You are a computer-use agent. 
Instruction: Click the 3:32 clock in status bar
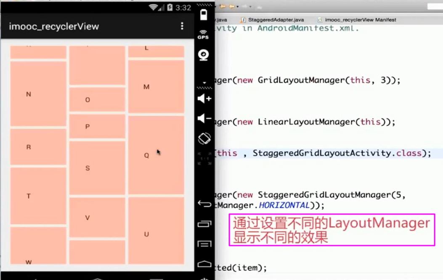tap(183, 8)
